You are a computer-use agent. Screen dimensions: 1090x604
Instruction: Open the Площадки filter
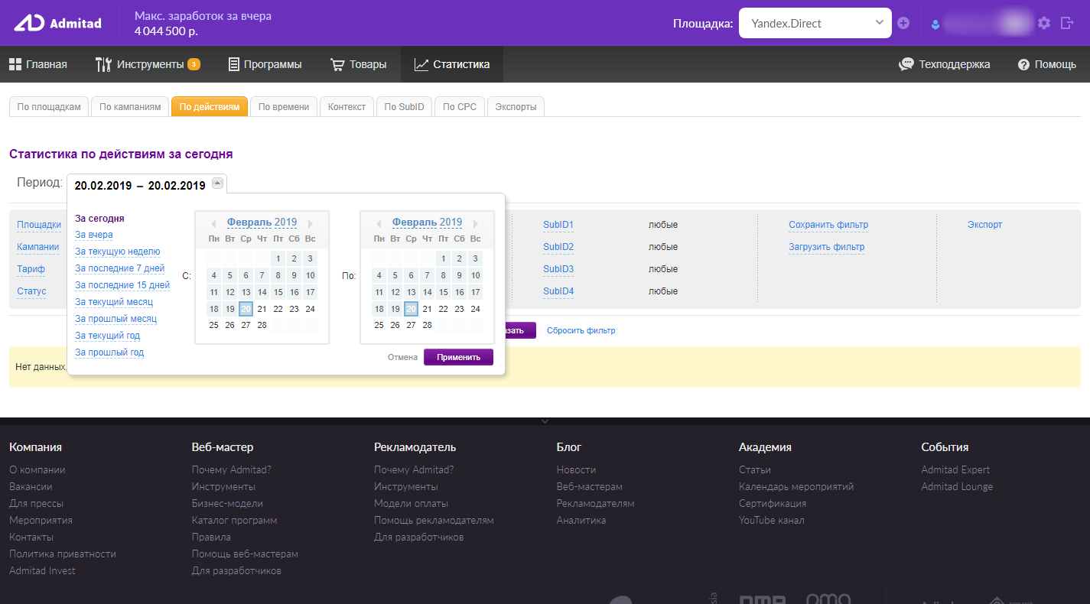39,225
